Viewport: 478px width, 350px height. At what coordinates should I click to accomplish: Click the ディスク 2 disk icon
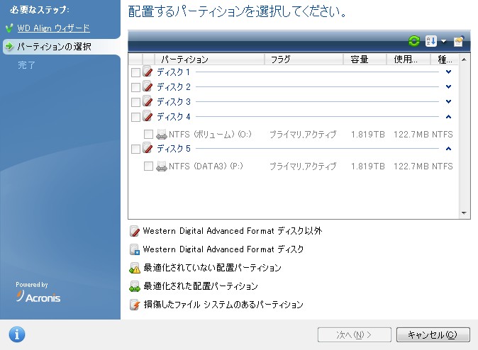148,86
